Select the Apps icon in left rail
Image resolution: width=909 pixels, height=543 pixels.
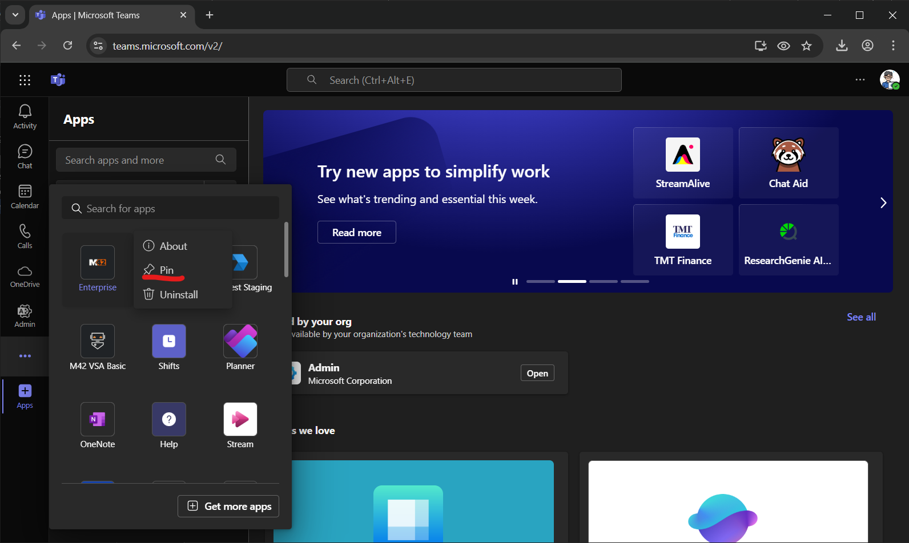point(25,396)
